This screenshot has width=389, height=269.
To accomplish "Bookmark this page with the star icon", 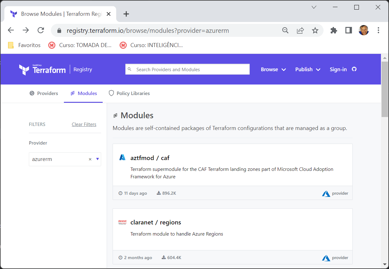I will tap(315, 30).
